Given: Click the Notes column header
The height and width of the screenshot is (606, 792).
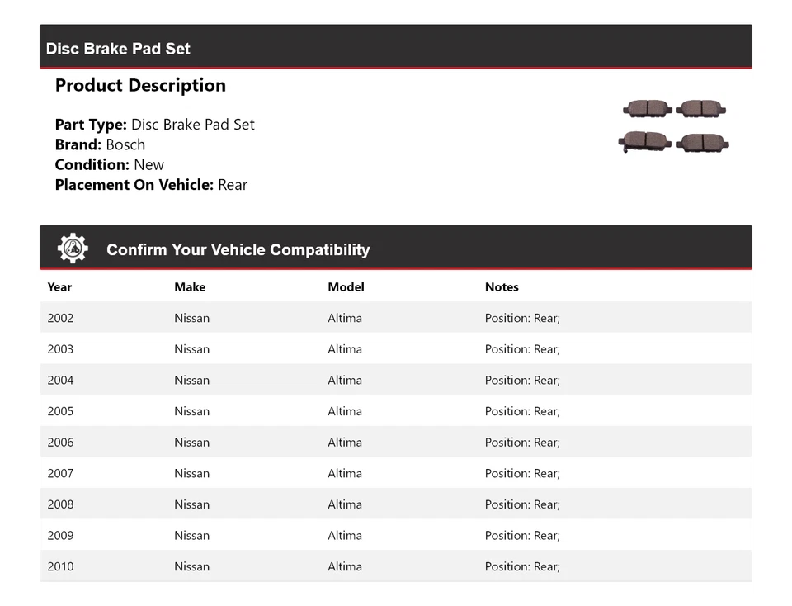Looking at the screenshot, I should (502, 287).
